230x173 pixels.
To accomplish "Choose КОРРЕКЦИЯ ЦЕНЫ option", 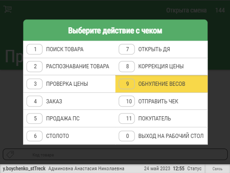I will [161, 66].
